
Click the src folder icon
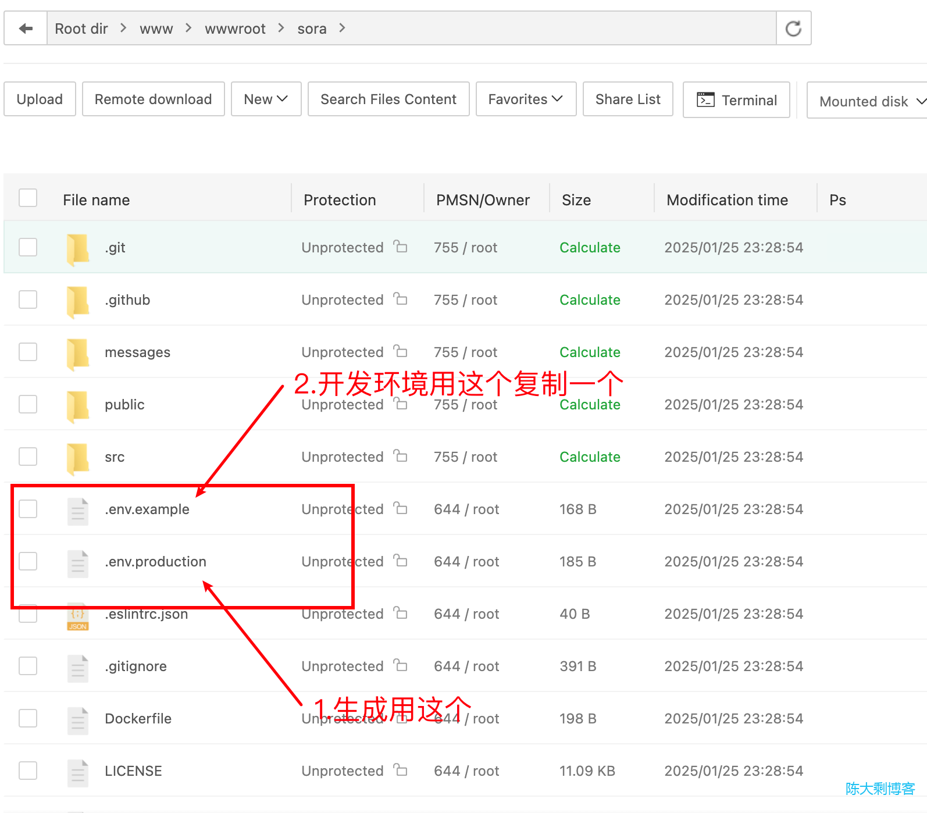(x=78, y=458)
